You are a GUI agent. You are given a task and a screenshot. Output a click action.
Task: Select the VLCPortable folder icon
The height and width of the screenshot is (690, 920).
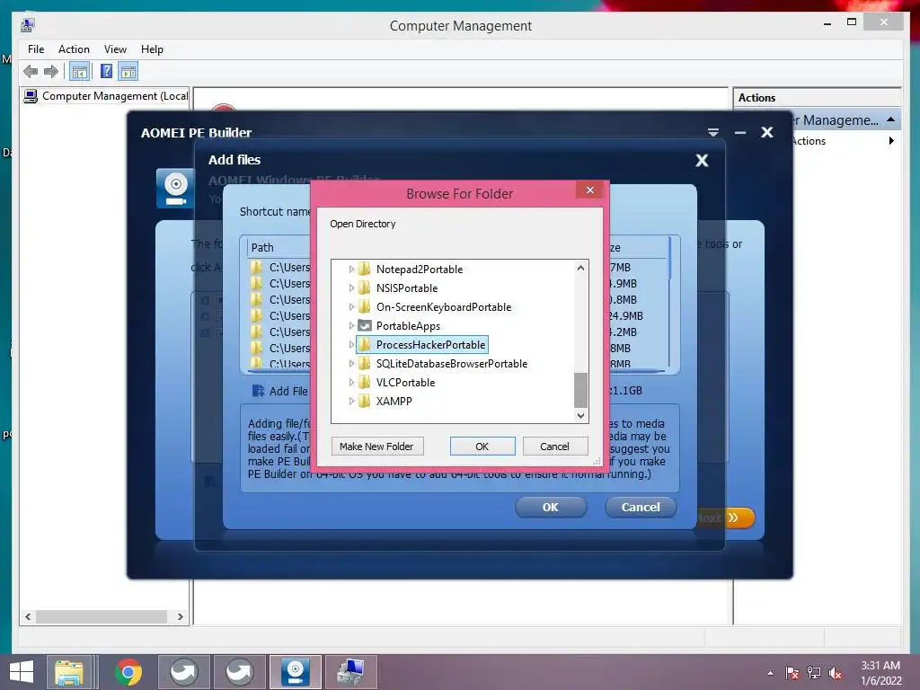[365, 383]
